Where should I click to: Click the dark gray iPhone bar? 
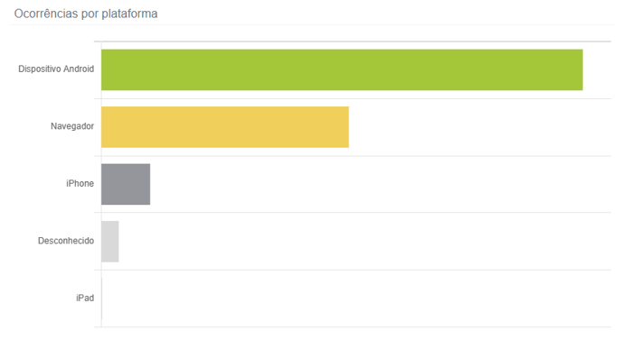(126, 184)
